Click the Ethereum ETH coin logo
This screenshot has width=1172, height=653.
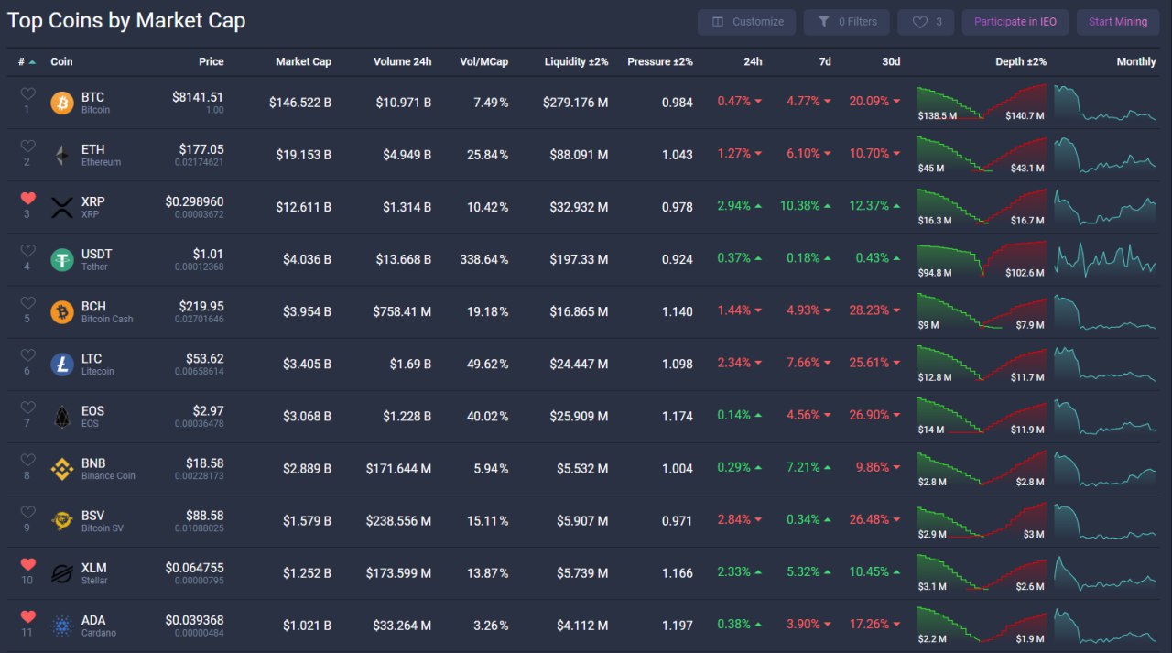[x=62, y=155]
